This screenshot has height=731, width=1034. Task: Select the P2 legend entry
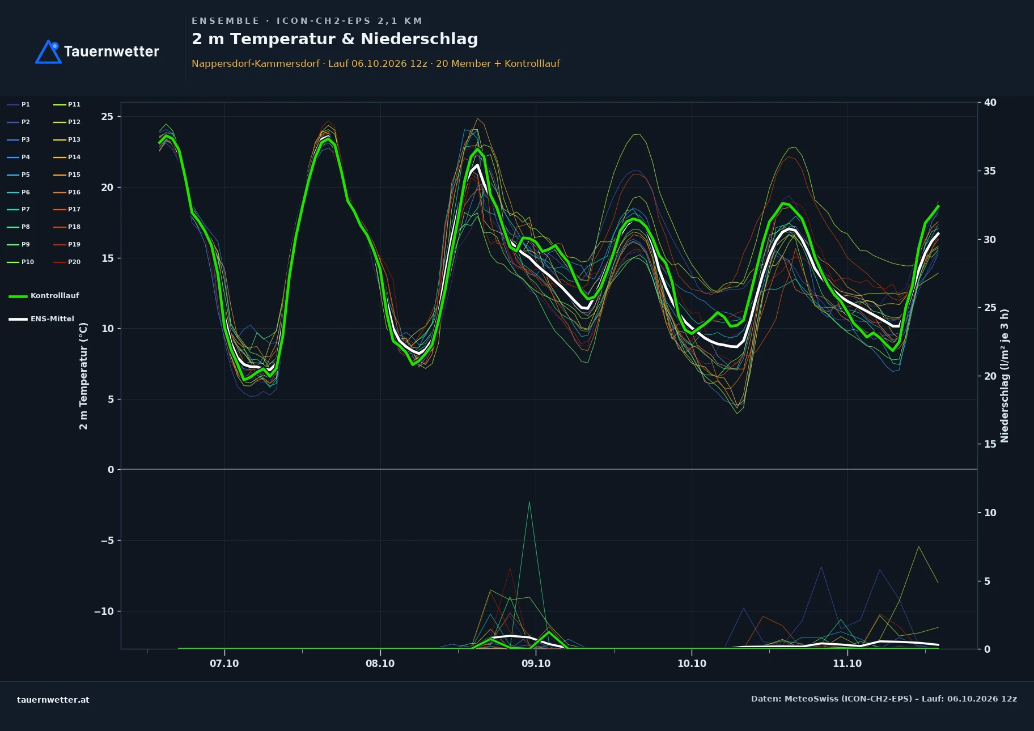click(18, 122)
